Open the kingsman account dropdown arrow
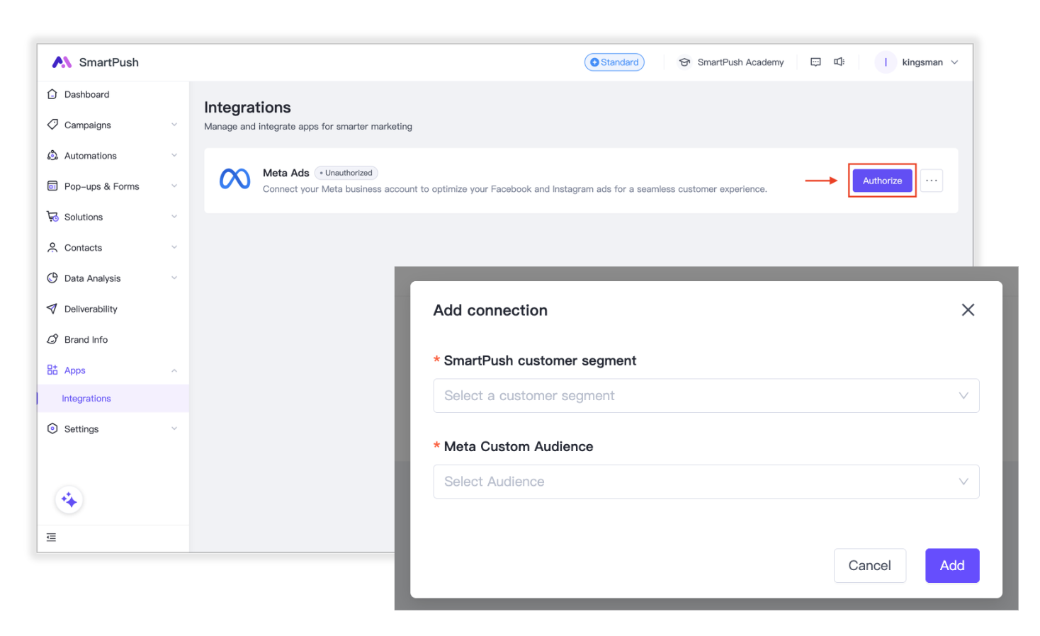The image size is (1040, 636). click(x=954, y=62)
